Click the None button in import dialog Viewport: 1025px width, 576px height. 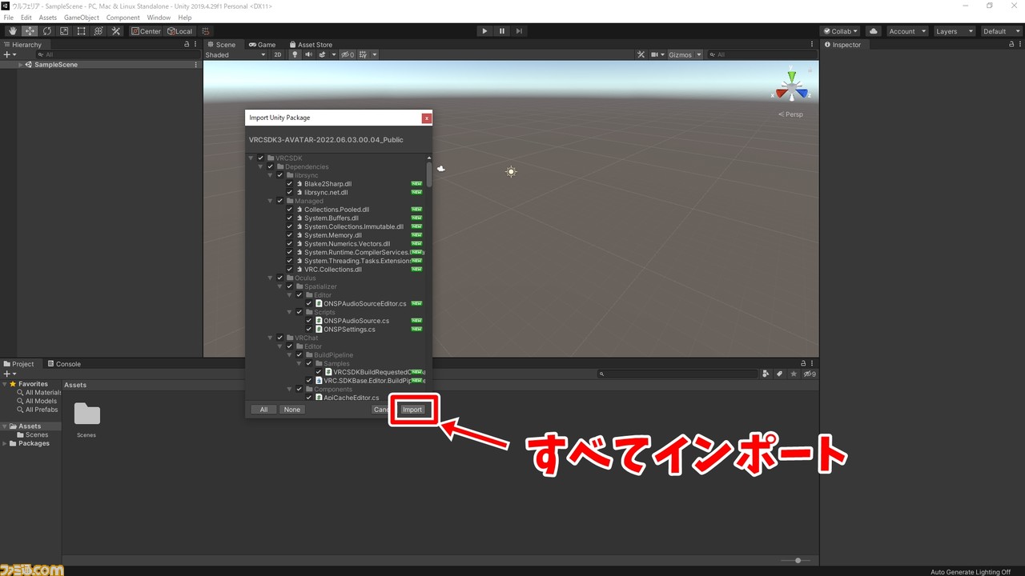click(292, 410)
